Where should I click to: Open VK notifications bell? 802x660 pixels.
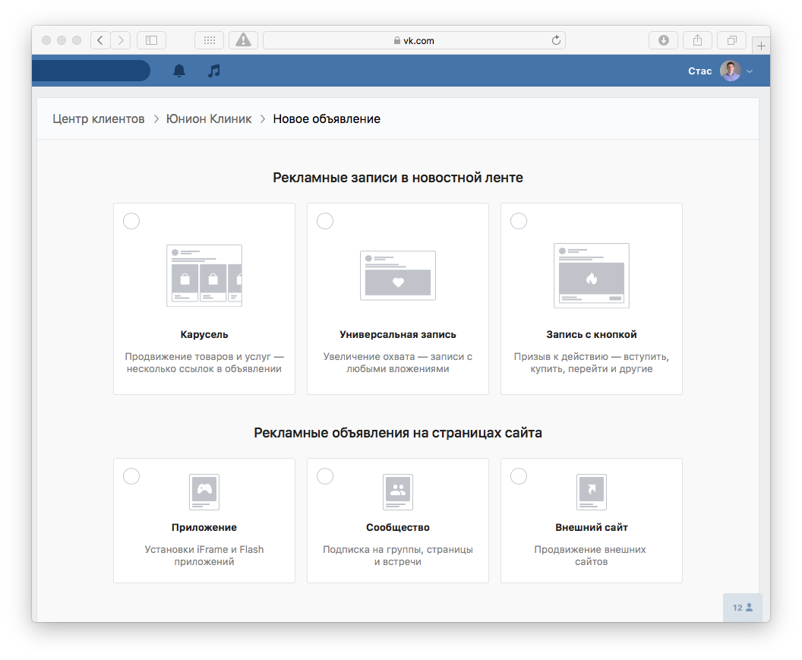[x=179, y=71]
